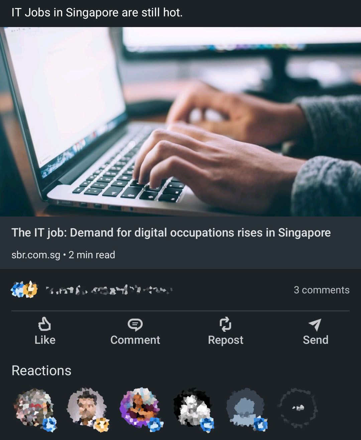Viewport: 361px width, 440px height.
Task: Click the reaction emoji icons summary
Action: (x=24, y=289)
